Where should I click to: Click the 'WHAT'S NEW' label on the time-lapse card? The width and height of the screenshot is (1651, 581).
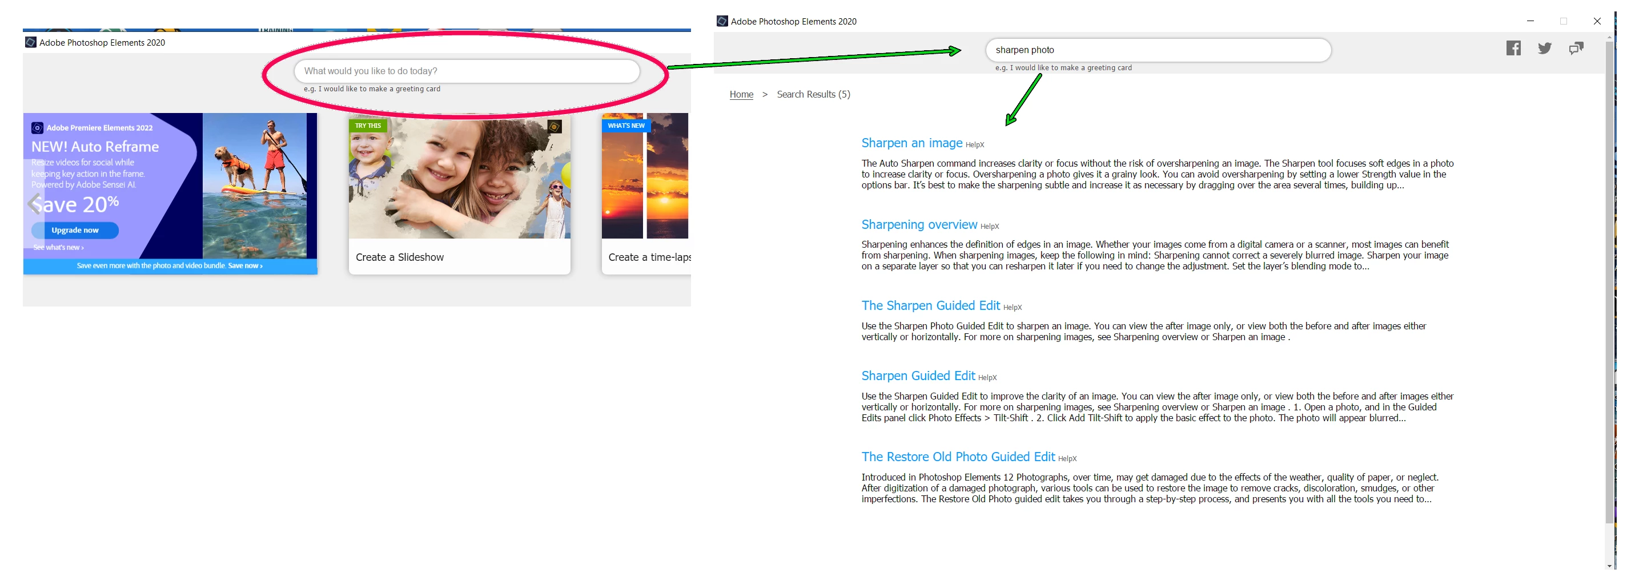pyautogui.click(x=626, y=126)
